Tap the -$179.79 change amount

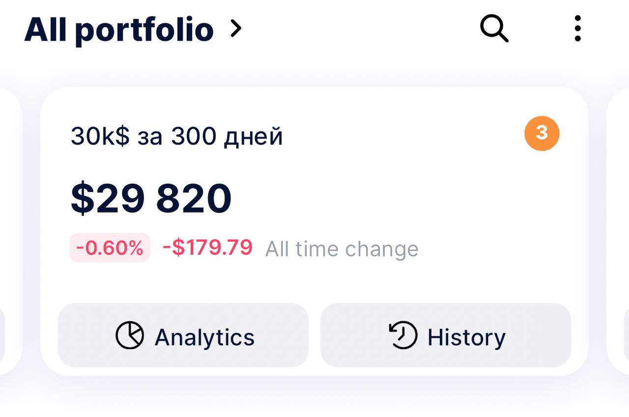click(207, 248)
